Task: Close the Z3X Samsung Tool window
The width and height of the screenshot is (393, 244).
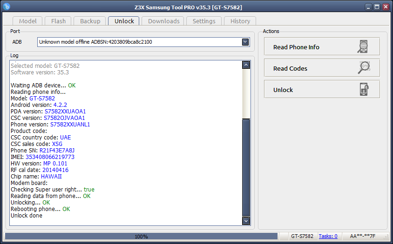Action: pyautogui.click(x=386, y=7)
